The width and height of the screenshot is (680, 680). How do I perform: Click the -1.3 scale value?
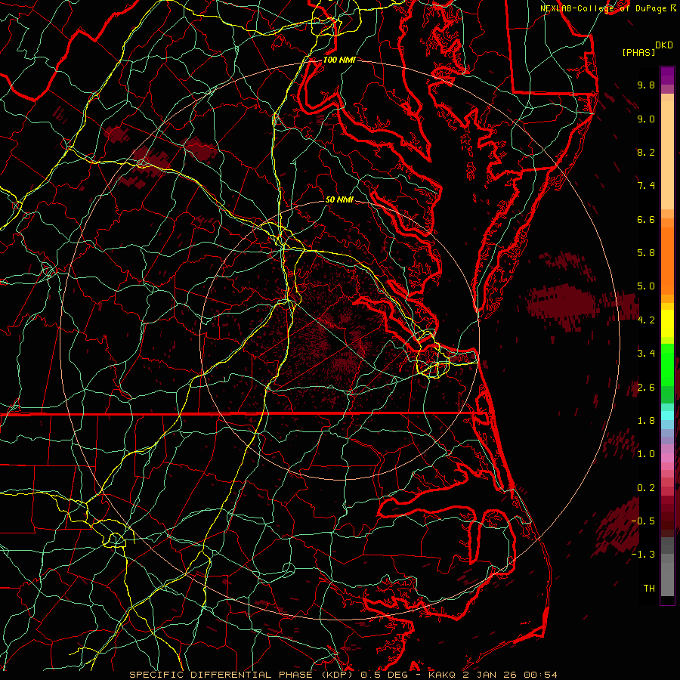point(643,555)
